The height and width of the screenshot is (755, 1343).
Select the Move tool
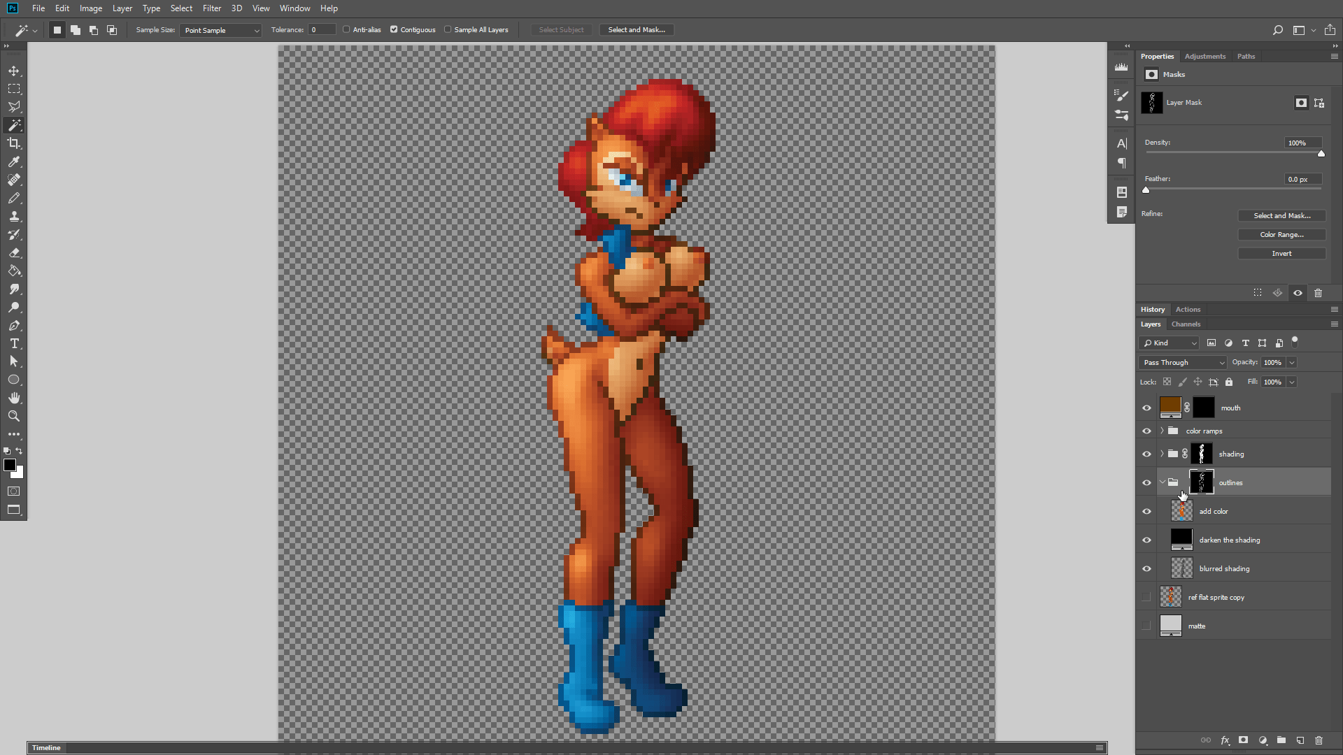(14, 71)
